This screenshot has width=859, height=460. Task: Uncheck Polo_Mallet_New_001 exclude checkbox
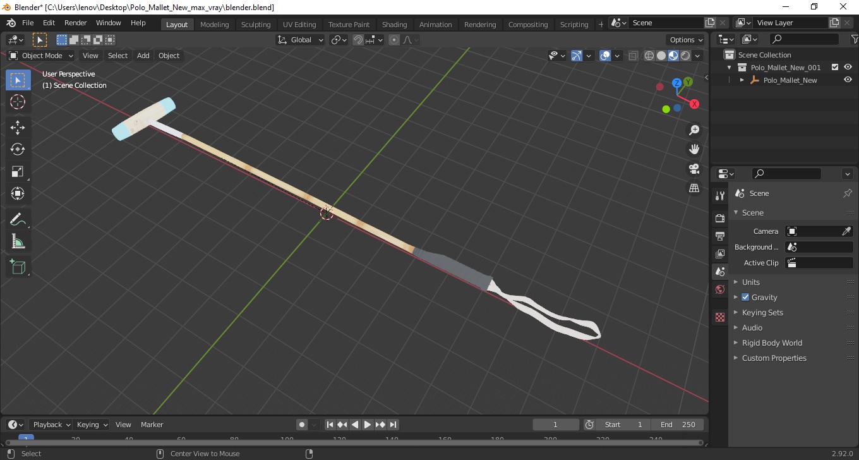835,67
